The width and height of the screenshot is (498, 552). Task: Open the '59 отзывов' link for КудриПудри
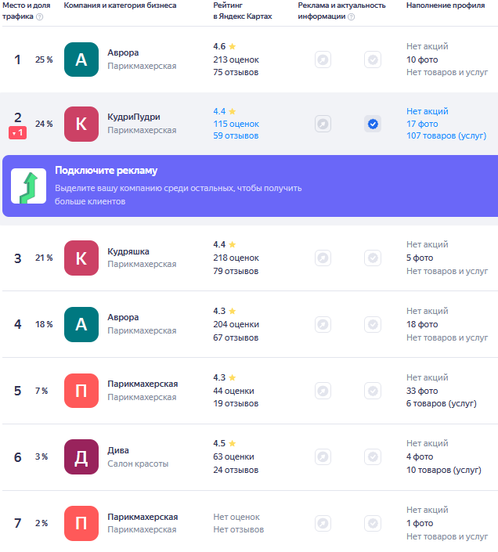[236, 136]
